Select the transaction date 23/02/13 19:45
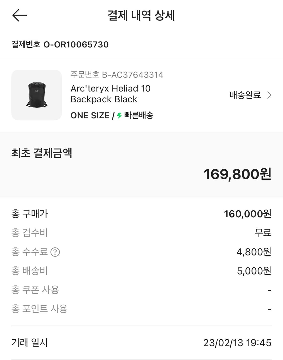 (237, 343)
